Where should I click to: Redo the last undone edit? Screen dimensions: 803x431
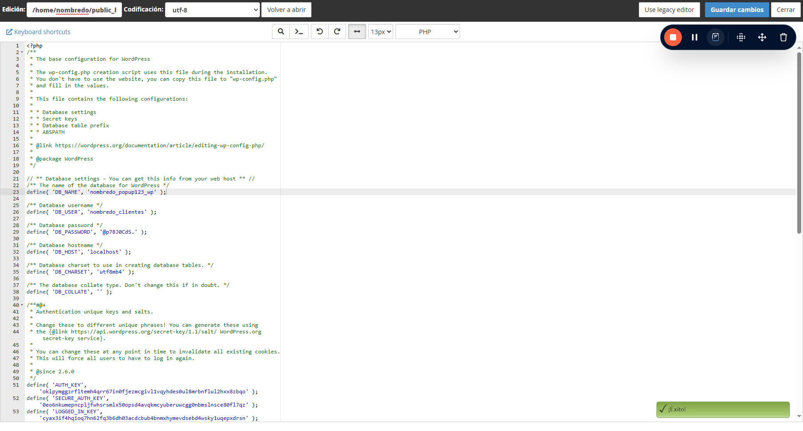pyautogui.click(x=337, y=31)
